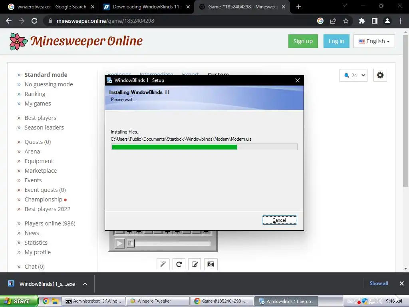The width and height of the screenshot is (409, 307).
Task: Open the Windows start button
Action: (19, 301)
